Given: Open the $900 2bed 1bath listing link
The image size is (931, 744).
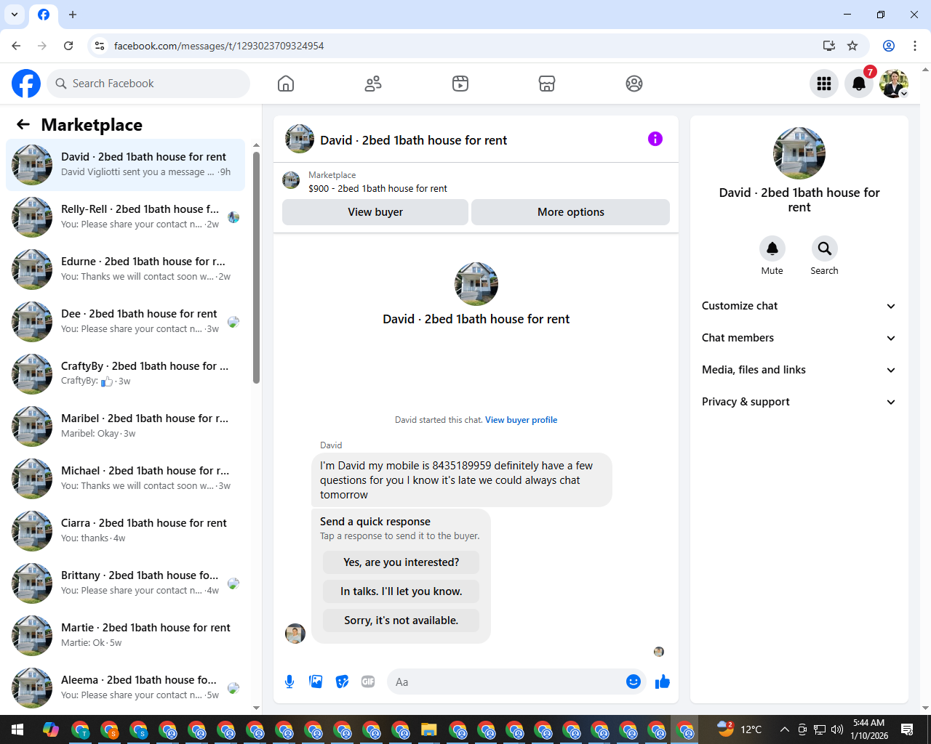Looking at the screenshot, I should (x=377, y=188).
